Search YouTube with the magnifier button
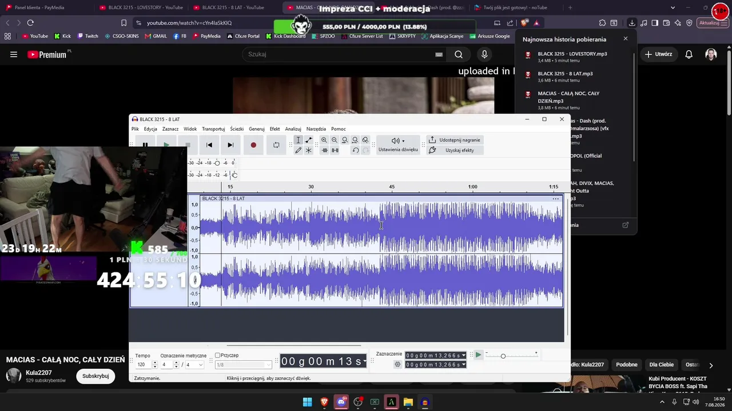Image resolution: width=732 pixels, height=411 pixels. click(459, 54)
